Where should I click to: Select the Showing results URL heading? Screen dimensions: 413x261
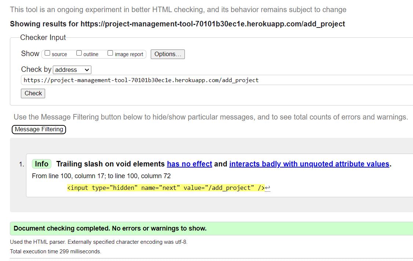[177, 24]
